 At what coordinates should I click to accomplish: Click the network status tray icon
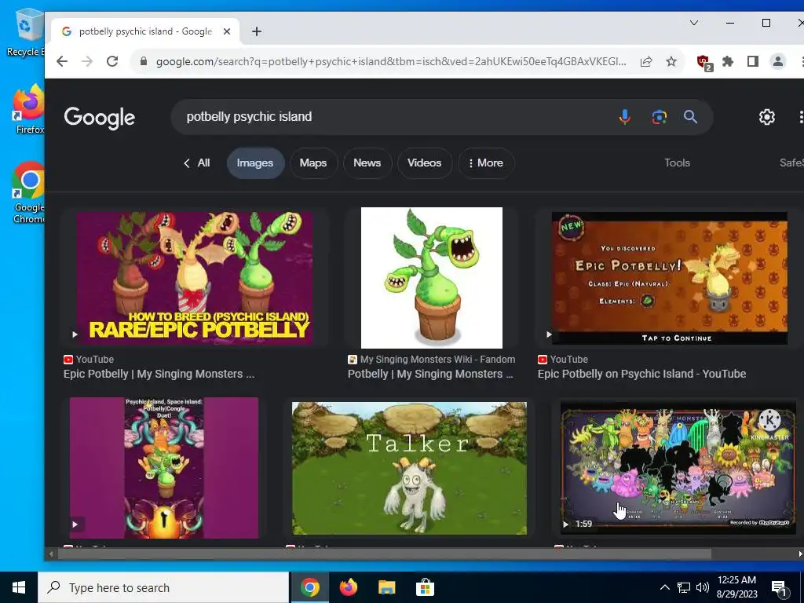(x=684, y=587)
